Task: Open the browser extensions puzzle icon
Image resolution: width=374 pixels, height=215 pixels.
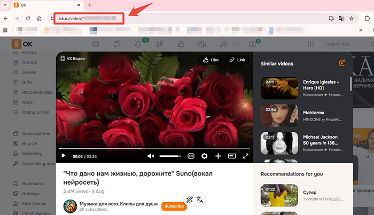Action: pos(367,18)
